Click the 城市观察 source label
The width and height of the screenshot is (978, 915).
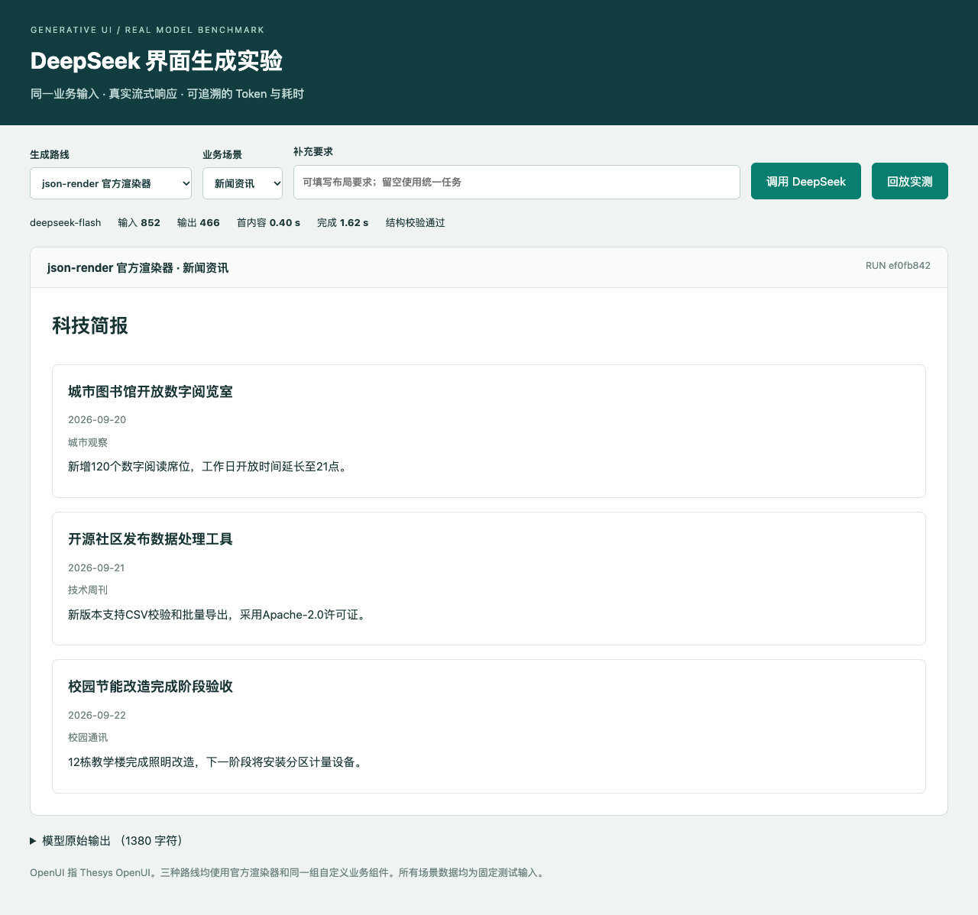[x=88, y=442]
